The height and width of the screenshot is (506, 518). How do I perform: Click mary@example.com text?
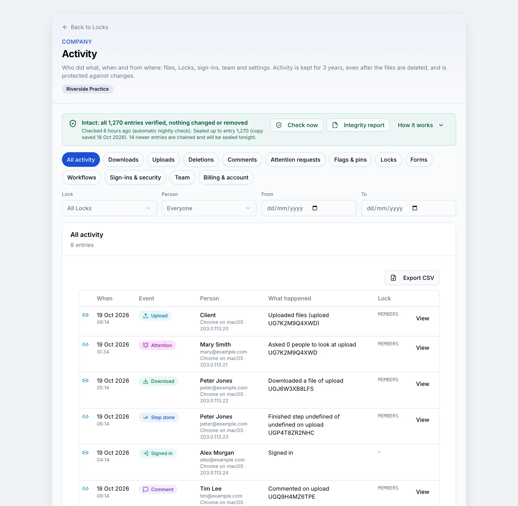[x=223, y=352]
